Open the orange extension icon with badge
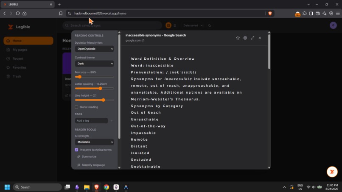 click(x=297, y=14)
